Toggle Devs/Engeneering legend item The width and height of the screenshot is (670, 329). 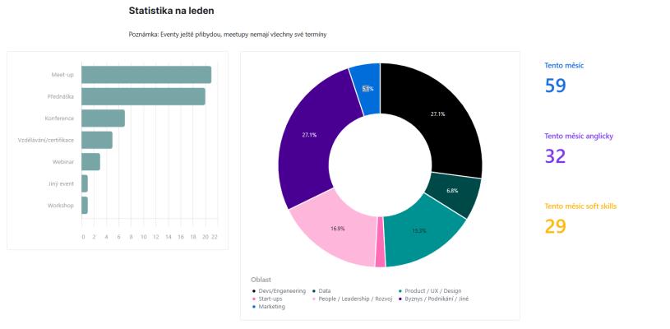[279, 291]
